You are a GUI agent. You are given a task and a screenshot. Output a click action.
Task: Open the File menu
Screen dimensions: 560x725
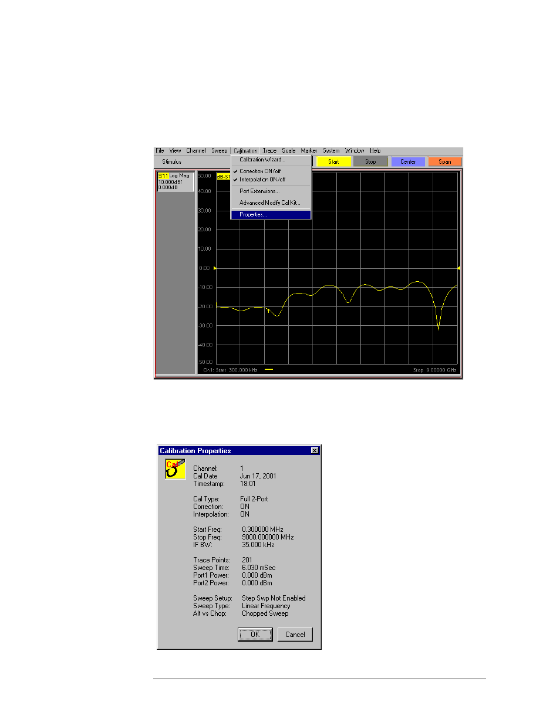[160, 151]
